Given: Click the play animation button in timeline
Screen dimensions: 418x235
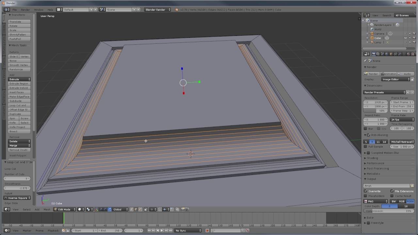Looking at the screenshot, I should 162,230.
